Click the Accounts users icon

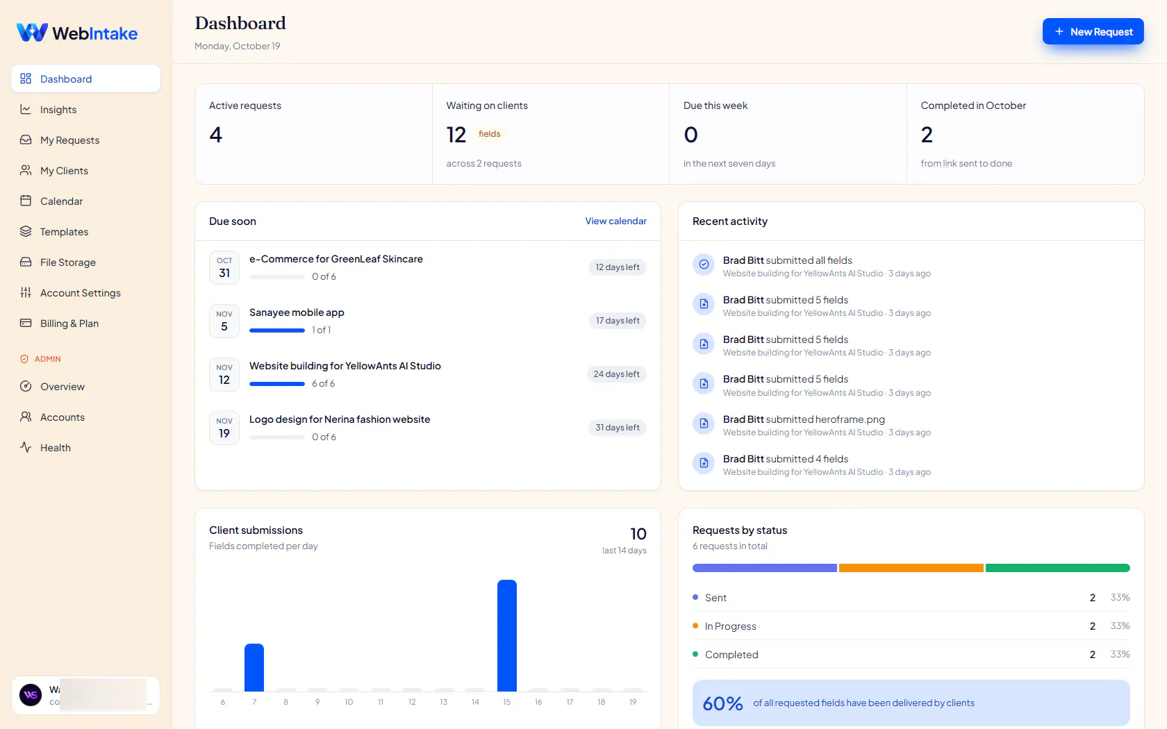click(26, 417)
